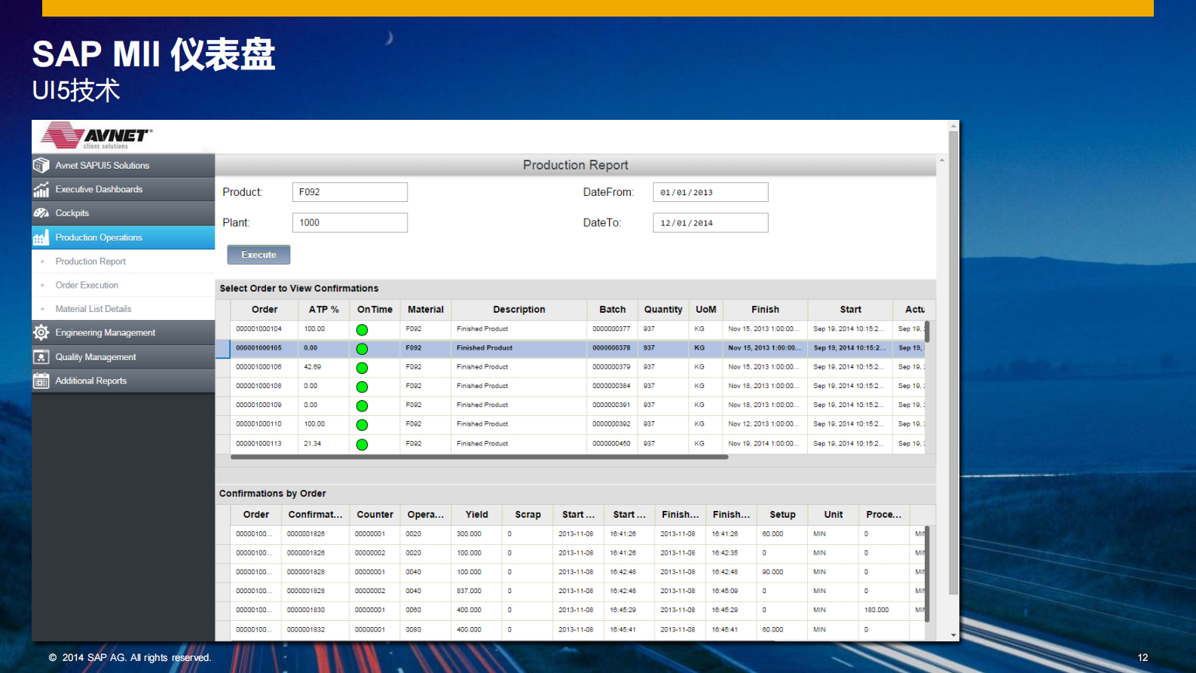
Task: Click the Finish column header in orders table
Action: 766,310
